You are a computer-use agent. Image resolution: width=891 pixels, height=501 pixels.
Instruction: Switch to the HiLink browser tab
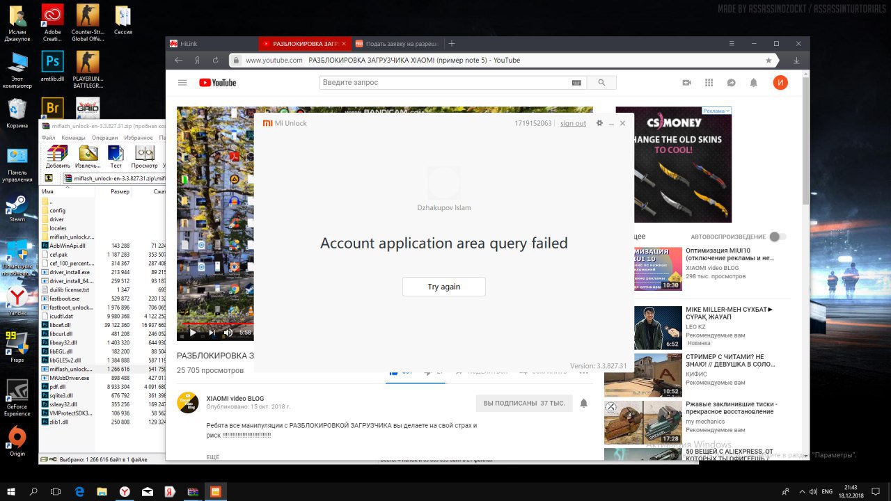(x=210, y=43)
